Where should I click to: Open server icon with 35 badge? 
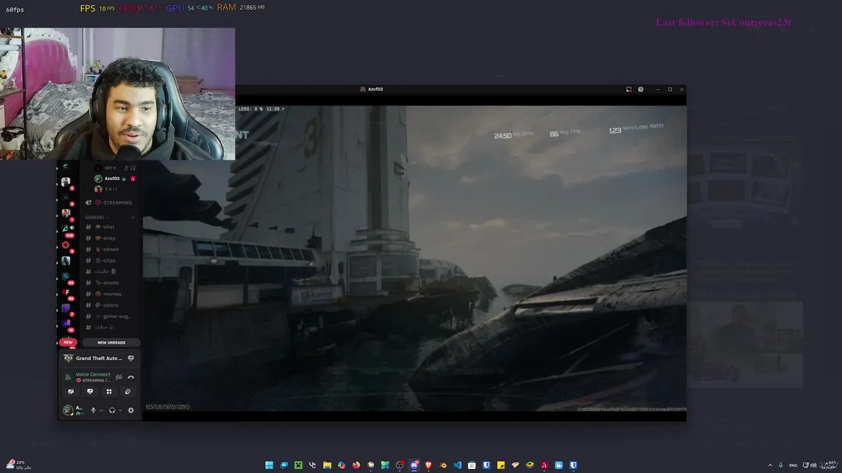click(x=66, y=276)
